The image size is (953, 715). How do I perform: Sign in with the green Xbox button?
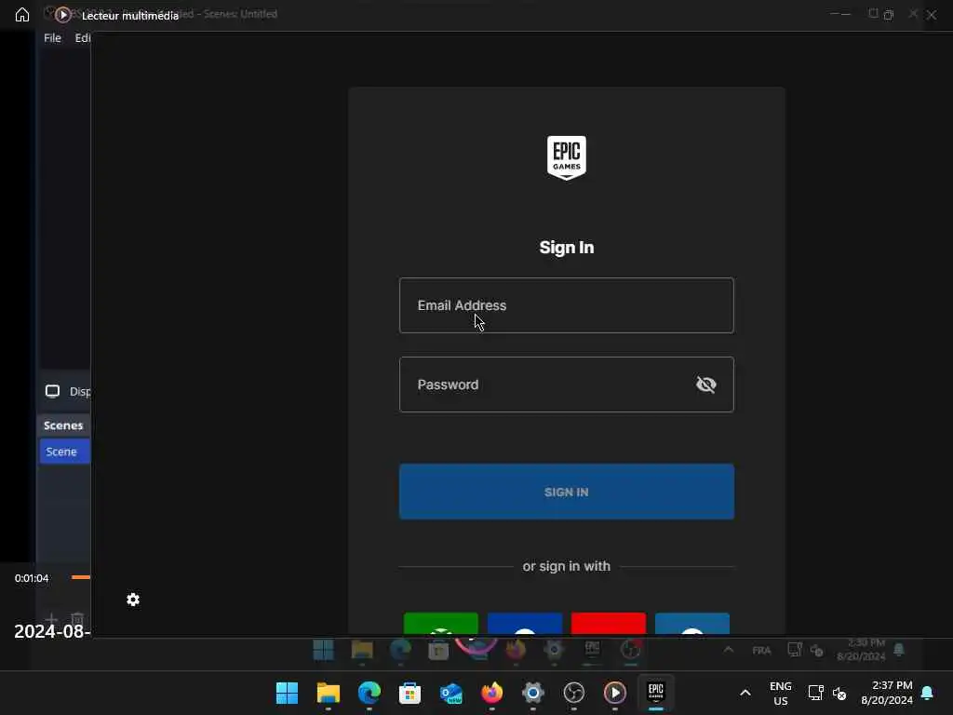[x=440, y=623]
